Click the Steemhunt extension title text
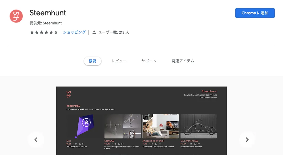This screenshot has width=283, height=155. [x=48, y=13]
